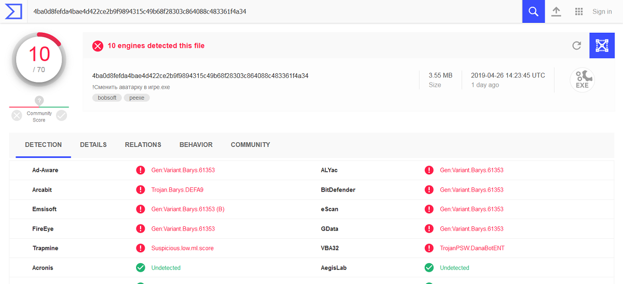Switch to the DETECTION tab
Viewport: 623px width, 284px height.
pos(44,145)
